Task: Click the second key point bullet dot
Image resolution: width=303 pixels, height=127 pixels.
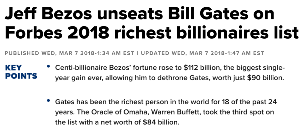Action: click(49, 100)
